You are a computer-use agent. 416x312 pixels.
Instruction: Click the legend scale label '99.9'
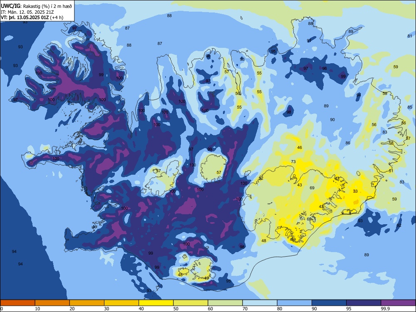click(385, 309)
